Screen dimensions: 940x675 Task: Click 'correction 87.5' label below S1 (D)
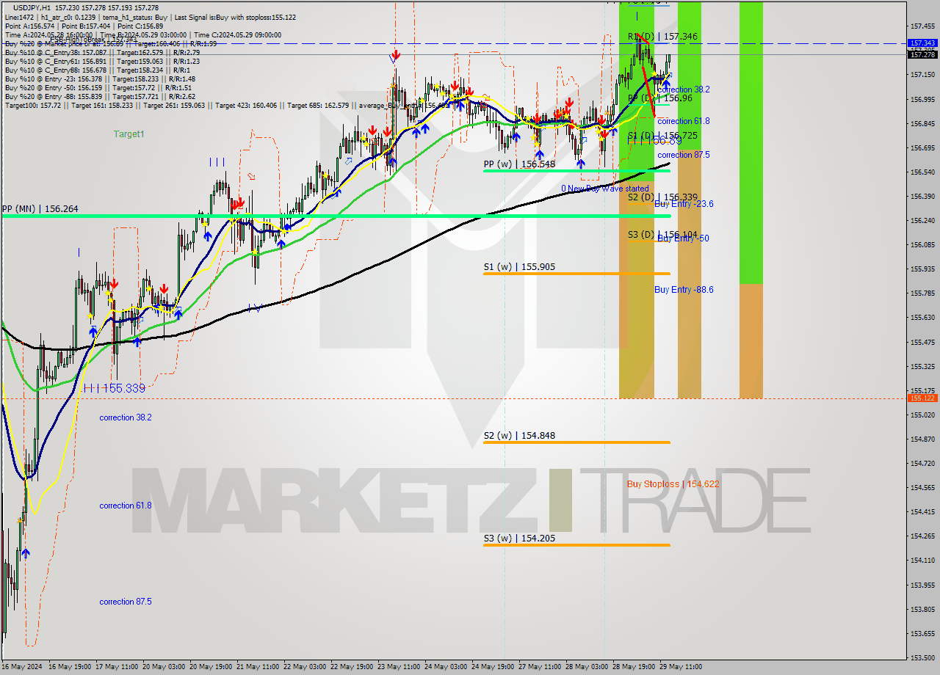pyautogui.click(x=683, y=155)
